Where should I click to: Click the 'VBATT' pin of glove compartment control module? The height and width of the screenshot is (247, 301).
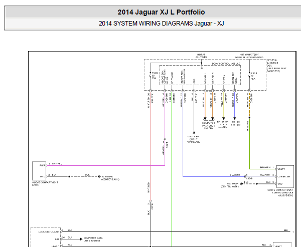tap(281, 169)
